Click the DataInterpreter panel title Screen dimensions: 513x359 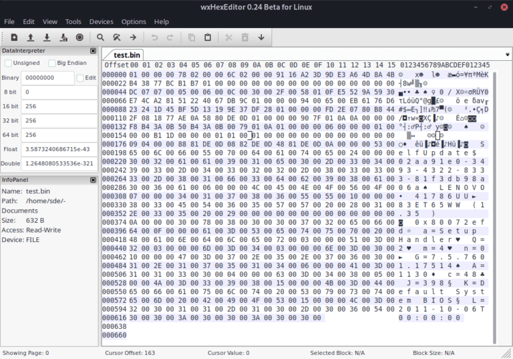23,51
